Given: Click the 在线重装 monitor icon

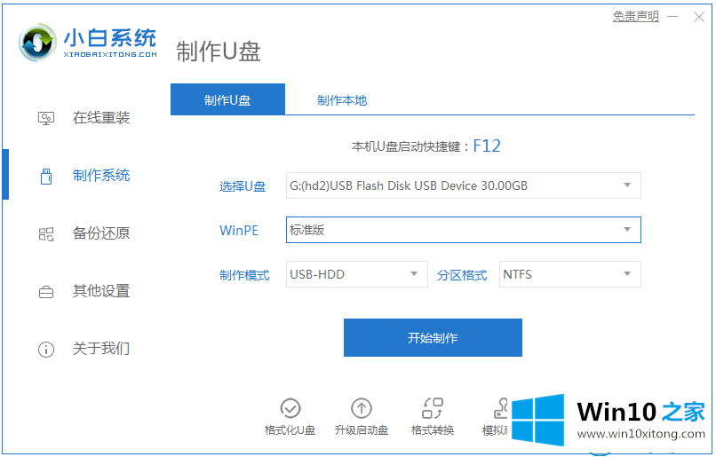Looking at the screenshot, I should 45,119.
